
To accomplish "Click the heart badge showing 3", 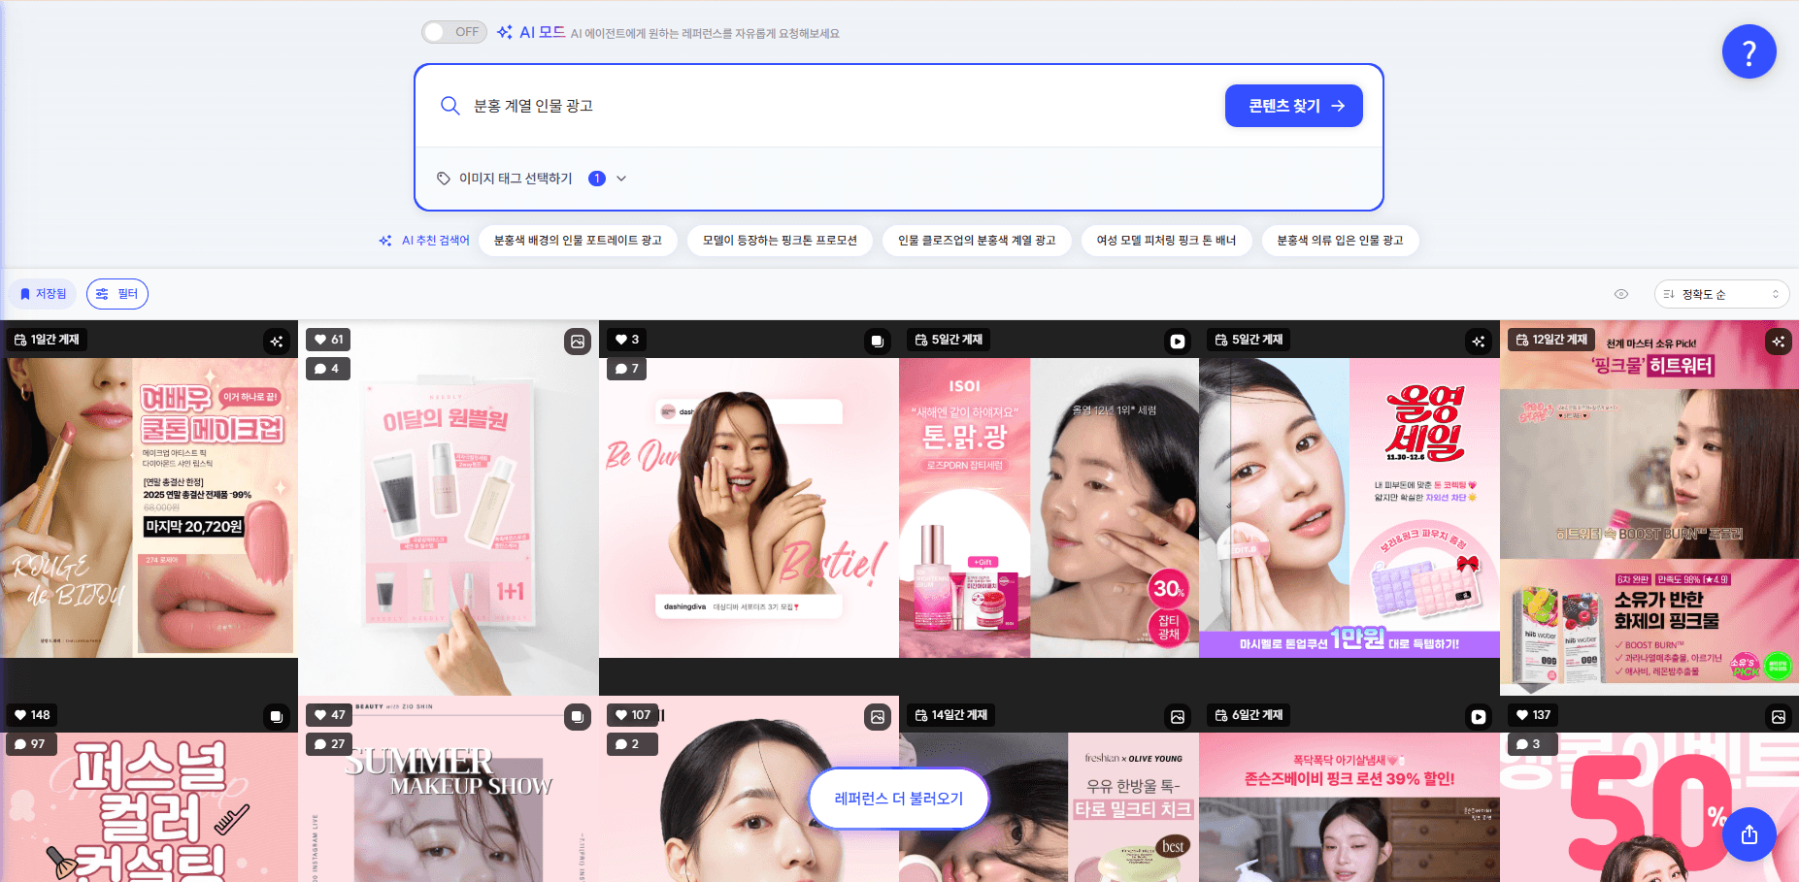I will [627, 340].
